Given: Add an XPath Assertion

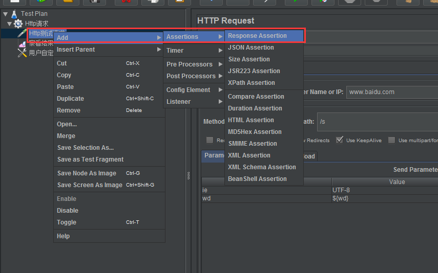Looking at the screenshot, I should [x=264, y=82].
